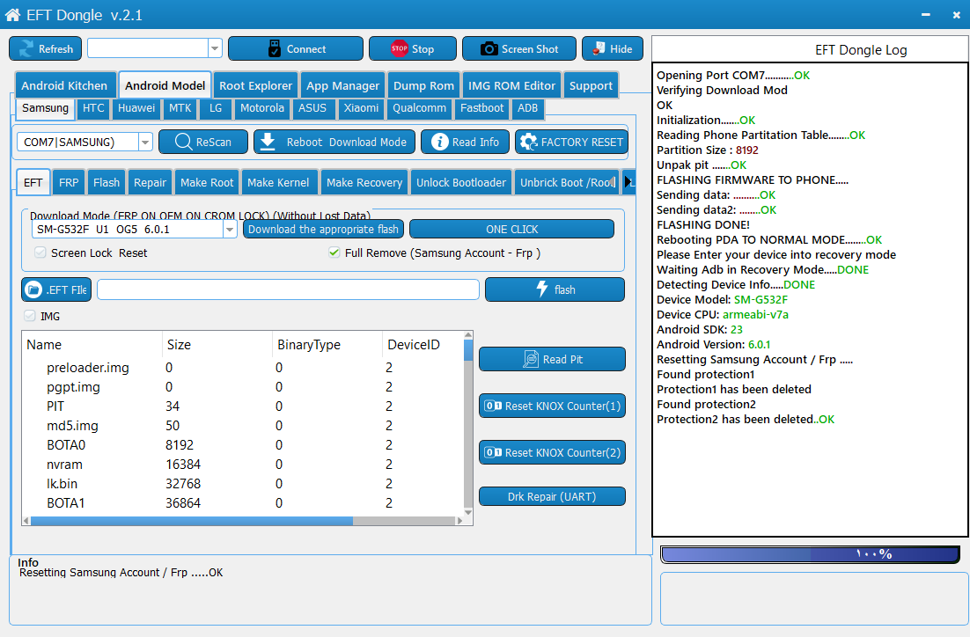Click the info icon on Read Info
The image size is (970, 637).
click(x=439, y=142)
